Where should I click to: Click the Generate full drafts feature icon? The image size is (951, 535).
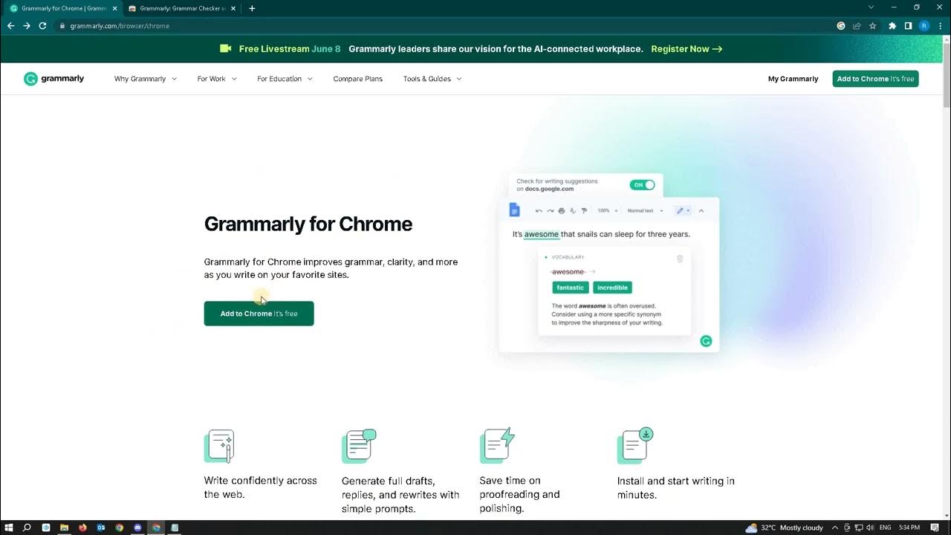coord(359,446)
